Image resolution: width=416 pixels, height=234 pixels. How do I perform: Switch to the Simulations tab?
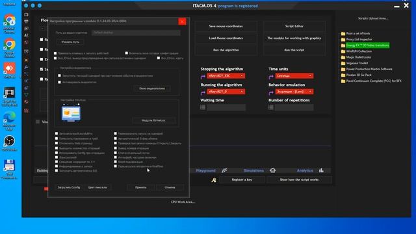pyautogui.click(x=253, y=170)
